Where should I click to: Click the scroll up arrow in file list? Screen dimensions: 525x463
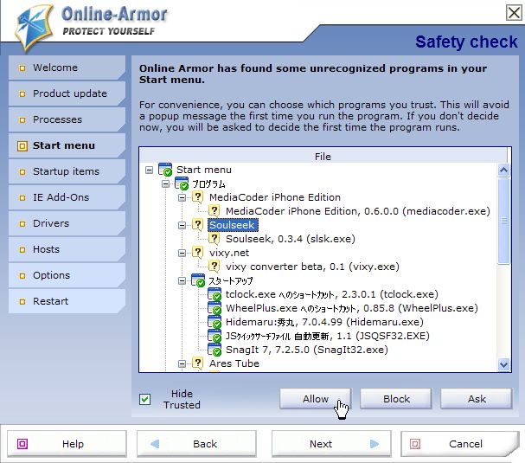coord(503,170)
